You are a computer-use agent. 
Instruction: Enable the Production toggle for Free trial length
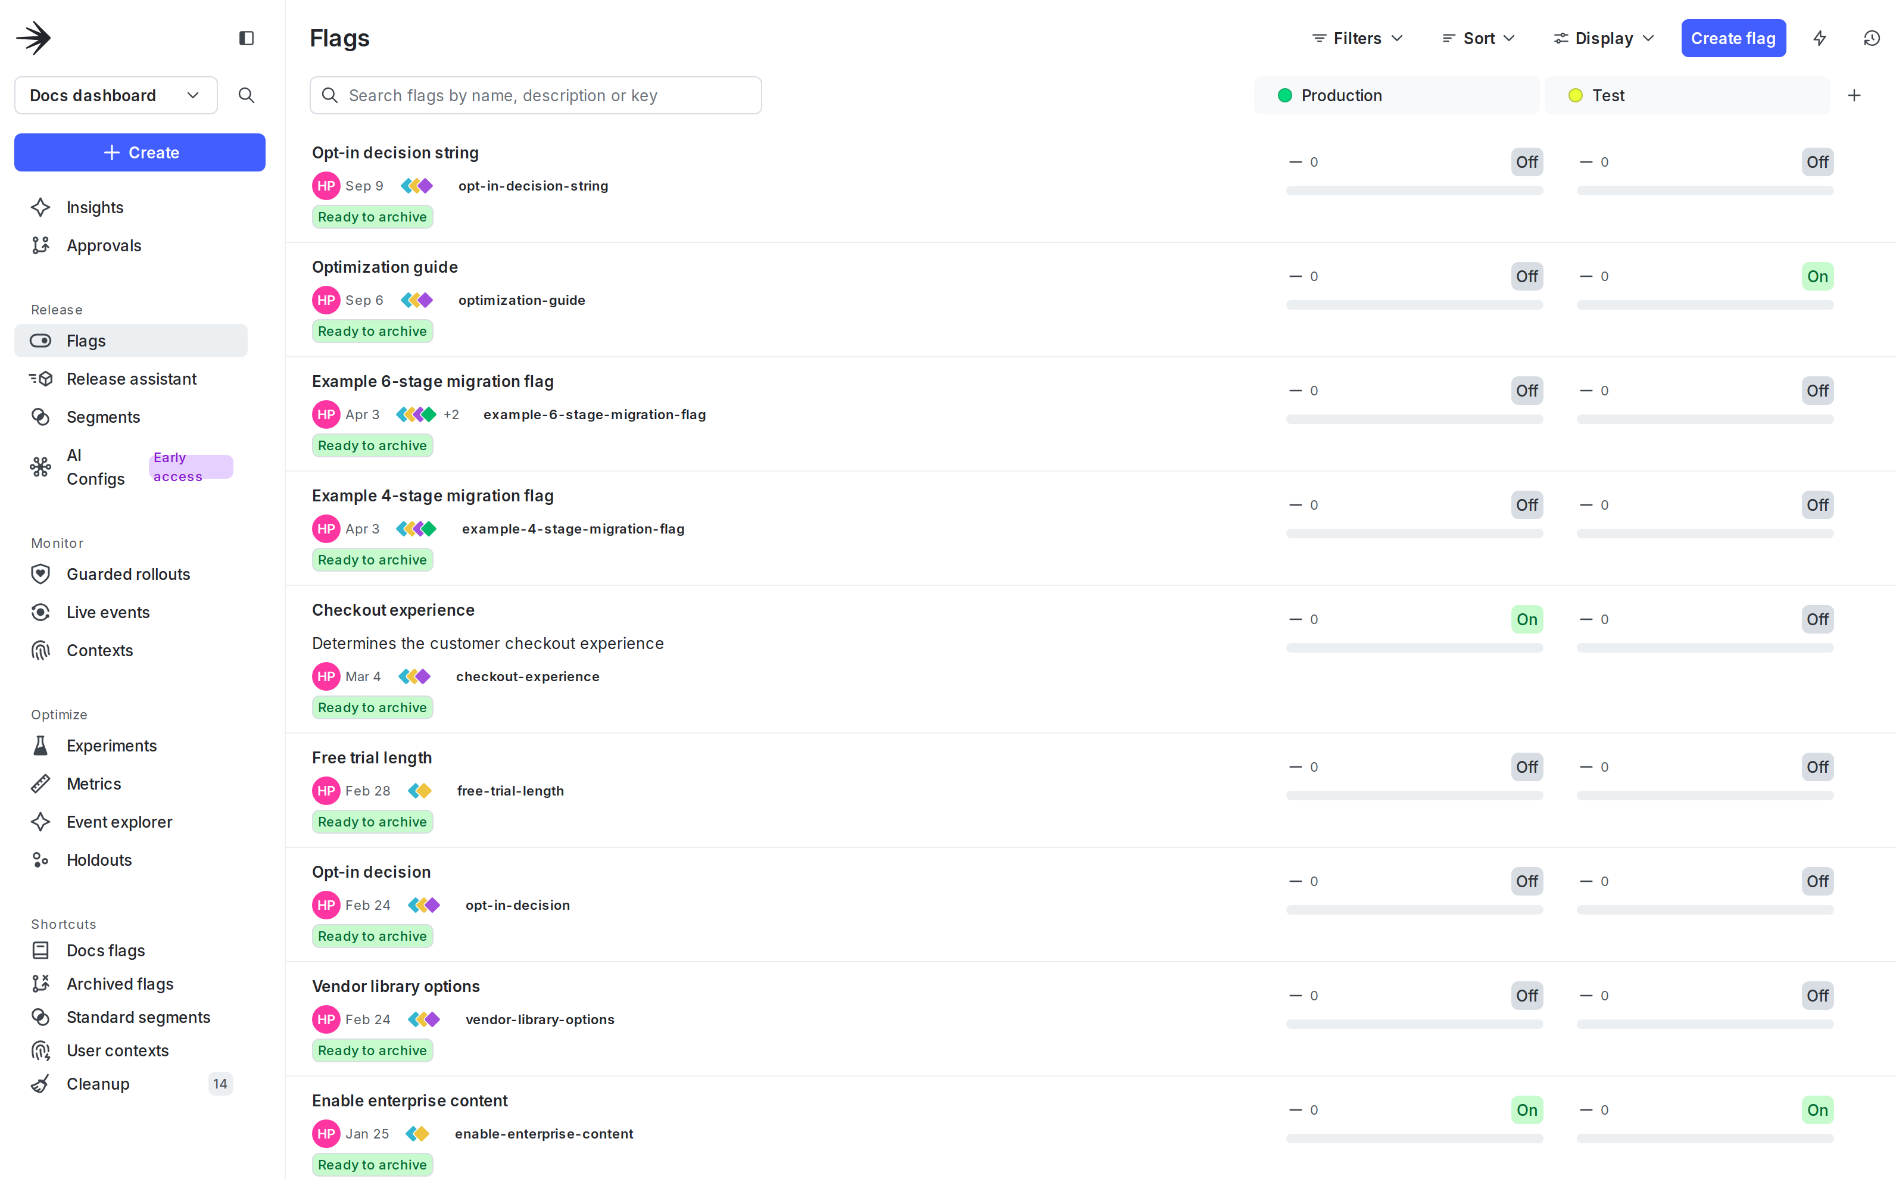pyautogui.click(x=1526, y=766)
